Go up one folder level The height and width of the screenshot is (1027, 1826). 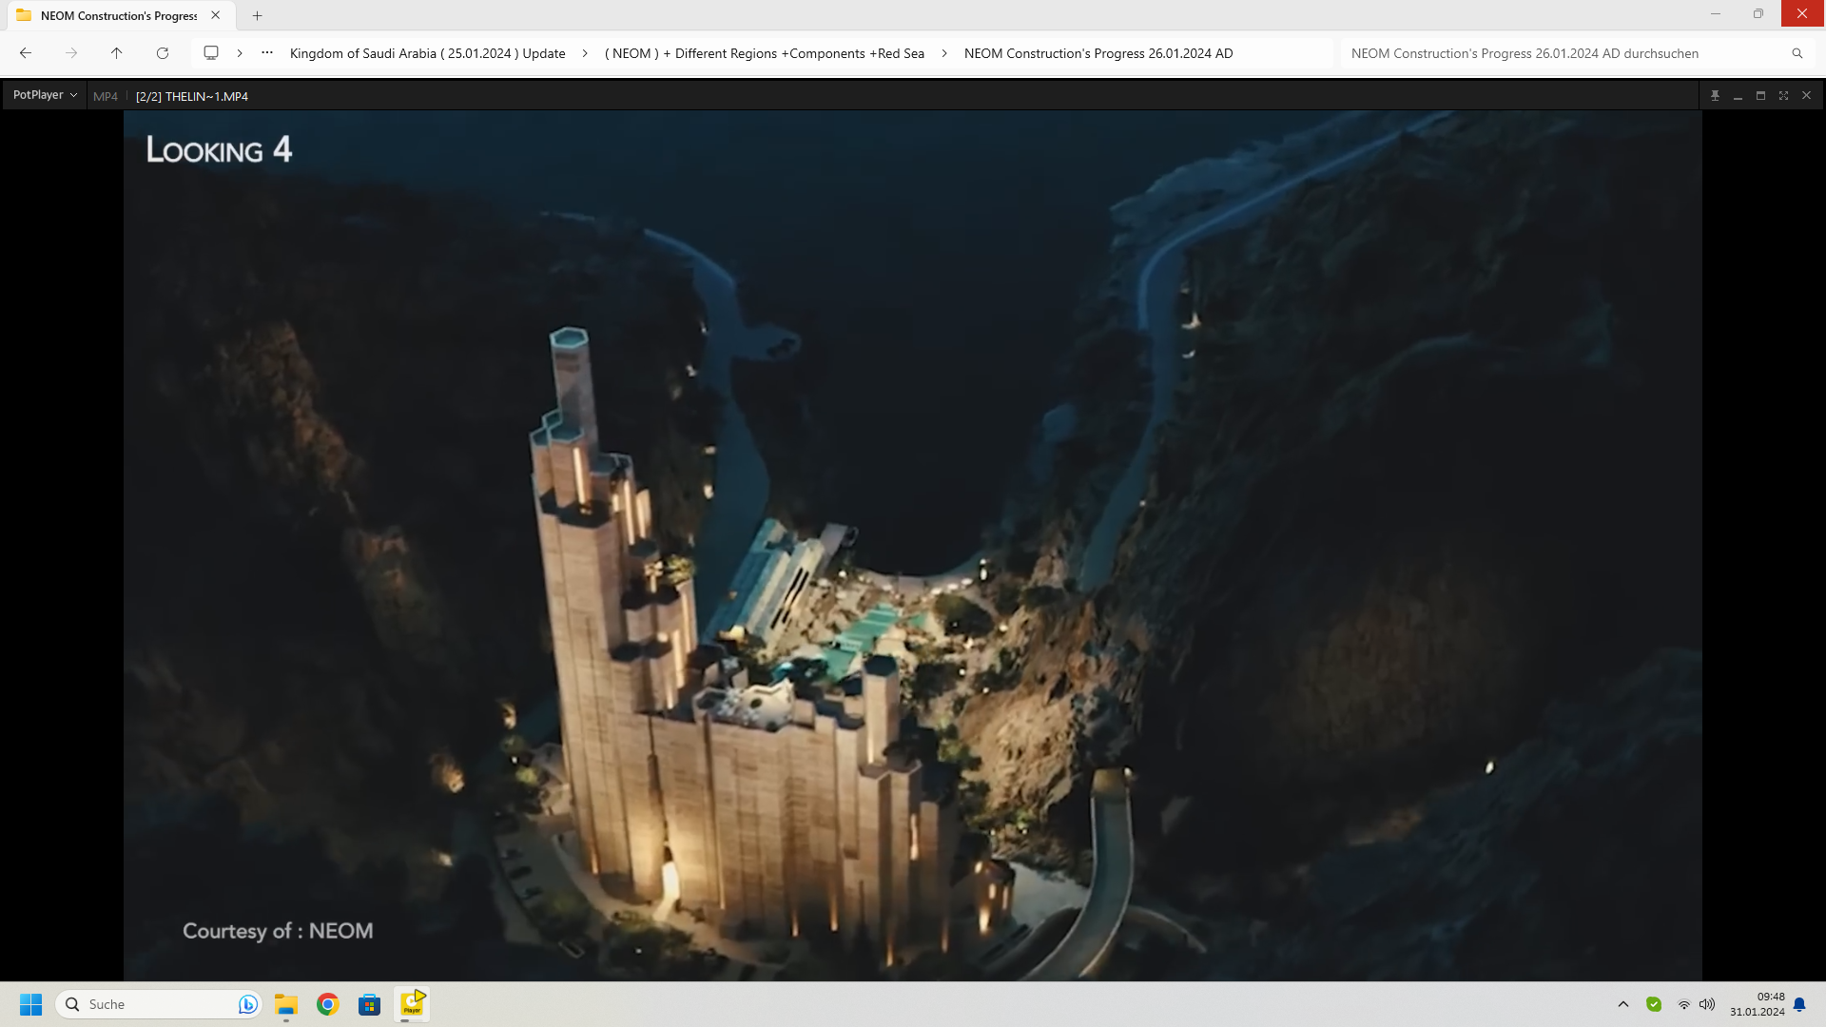click(117, 53)
